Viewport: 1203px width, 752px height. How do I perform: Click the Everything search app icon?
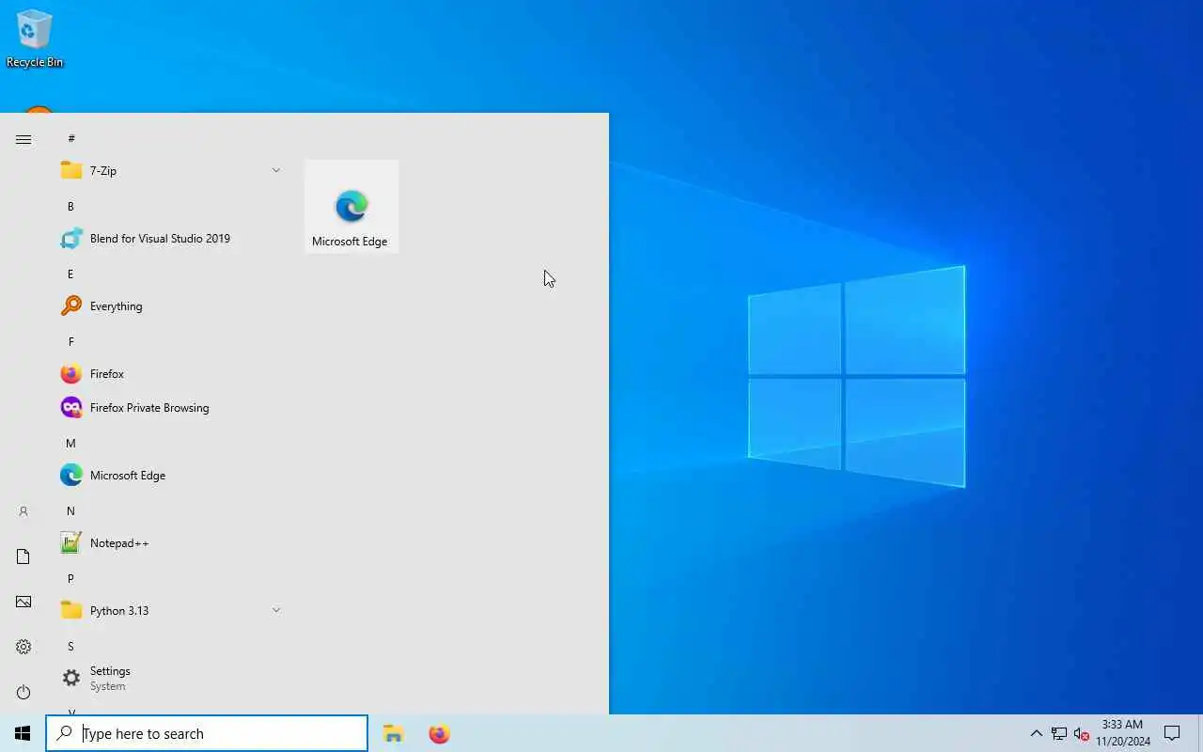[71, 306]
